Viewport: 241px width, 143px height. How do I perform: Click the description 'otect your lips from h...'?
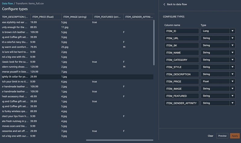click(x=15, y=116)
